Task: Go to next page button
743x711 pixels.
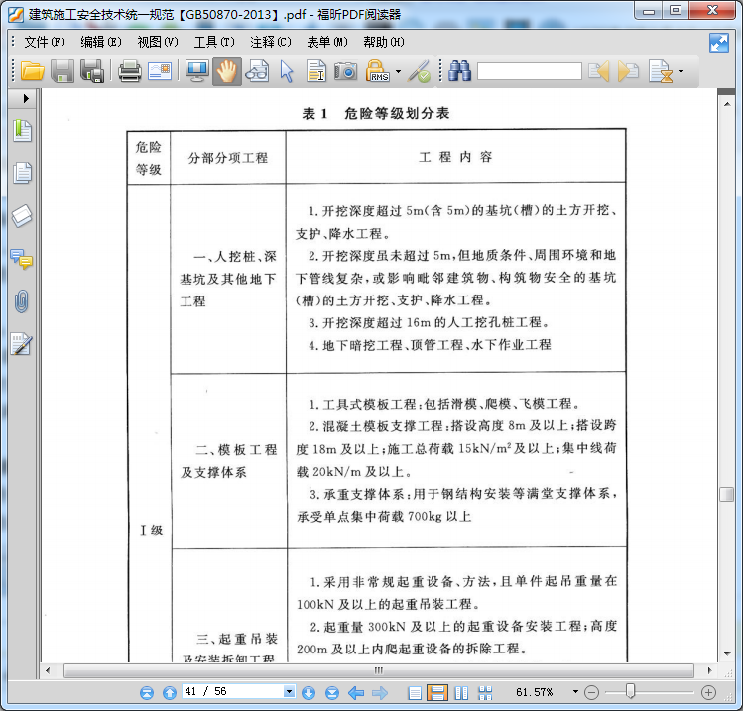Action: click(x=309, y=693)
